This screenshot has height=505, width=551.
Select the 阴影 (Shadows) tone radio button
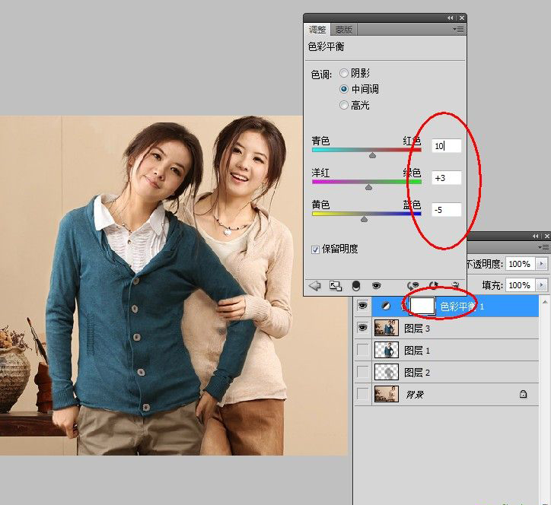(x=344, y=73)
